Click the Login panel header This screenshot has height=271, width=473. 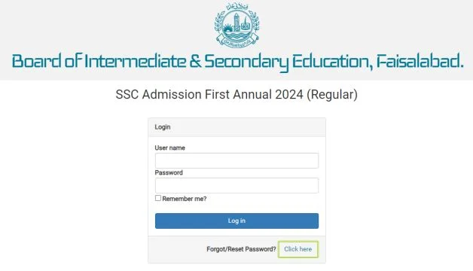click(x=236, y=127)
